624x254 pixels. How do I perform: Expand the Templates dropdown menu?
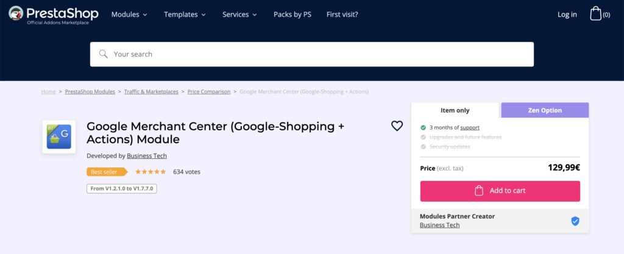pyautogui.click(x=185, y=15)
